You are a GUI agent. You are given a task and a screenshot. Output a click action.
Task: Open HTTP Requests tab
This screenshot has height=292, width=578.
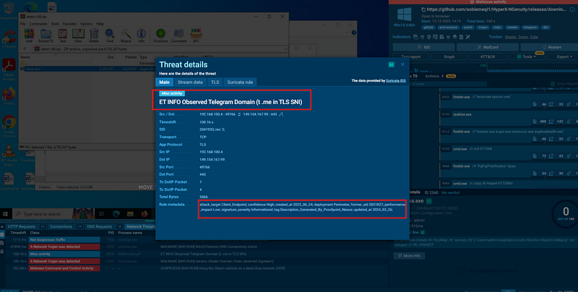click(26, 227)
